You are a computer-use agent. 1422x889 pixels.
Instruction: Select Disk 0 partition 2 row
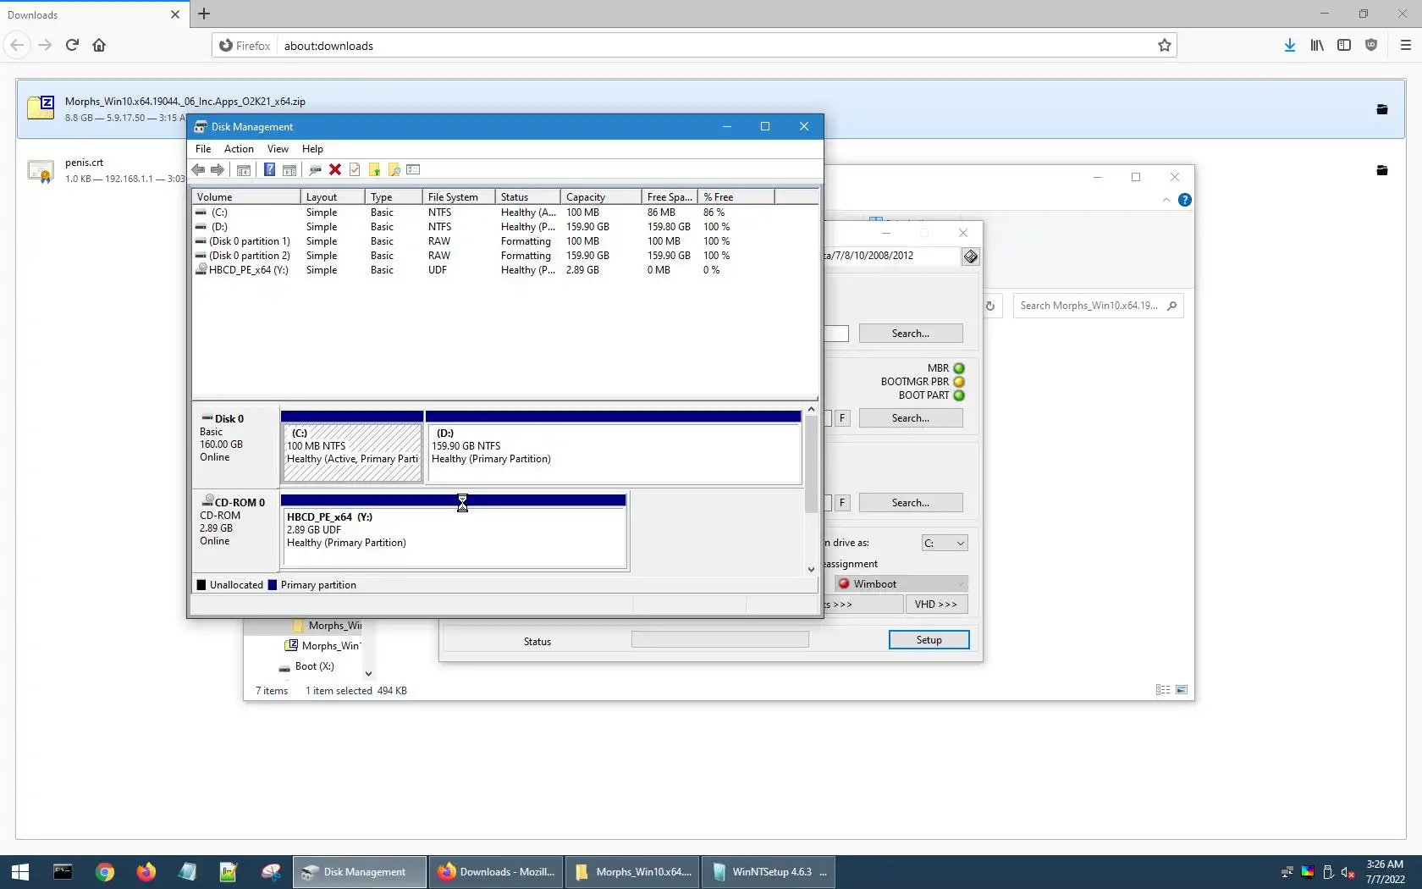(505, 256)
